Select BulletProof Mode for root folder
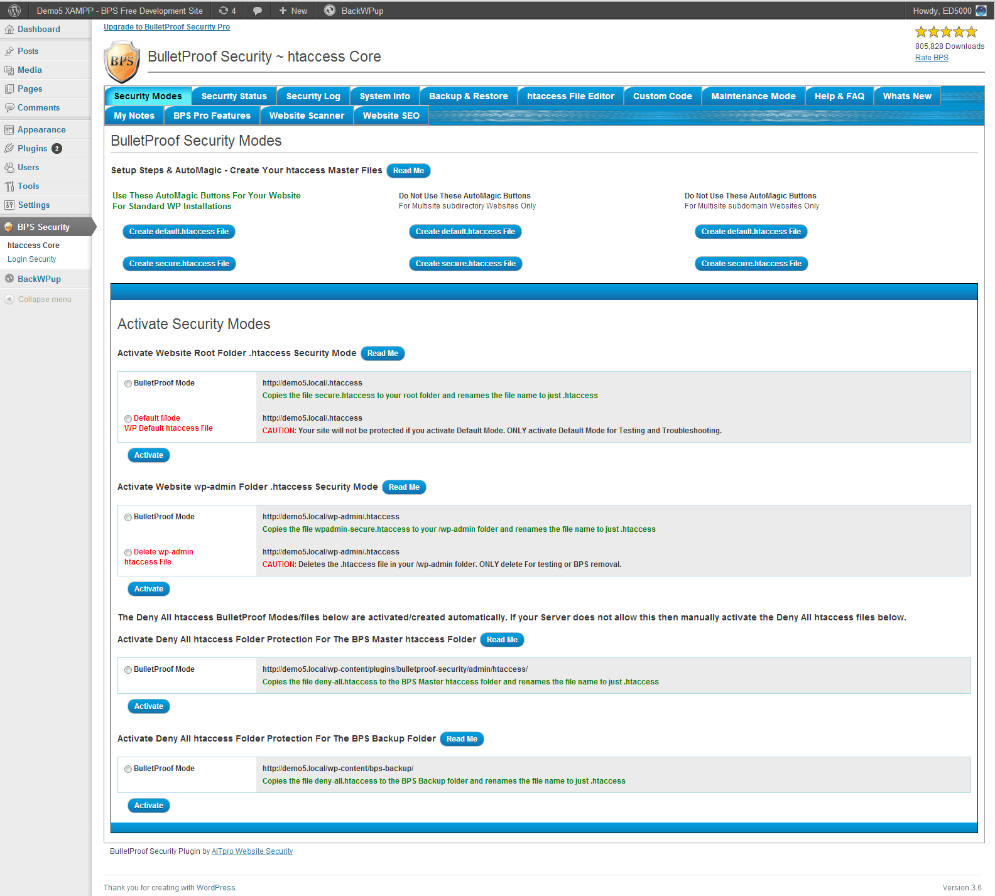 click(128, 384)
